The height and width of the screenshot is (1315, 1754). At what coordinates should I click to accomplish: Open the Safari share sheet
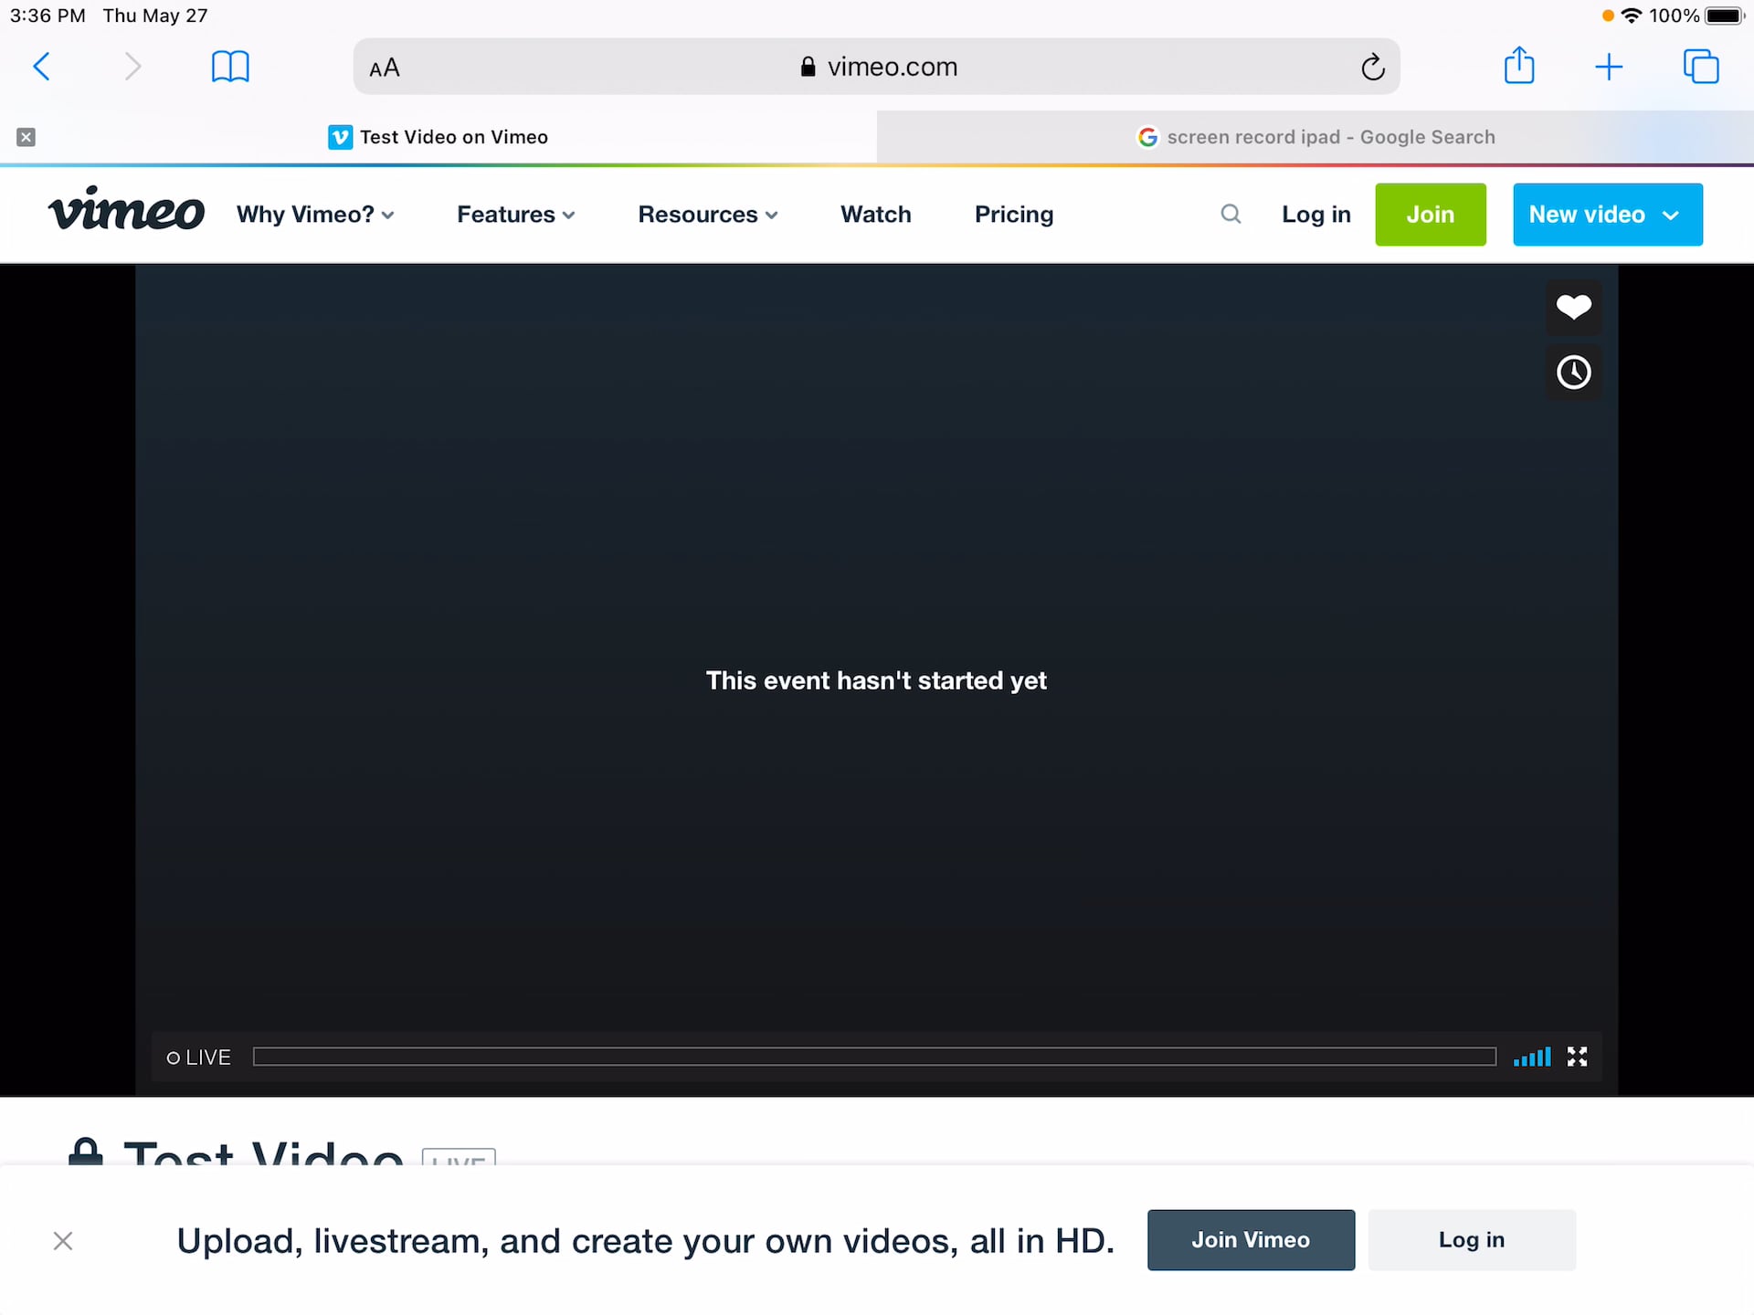tap(1519, 66)
